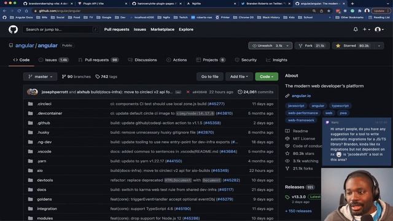The image size is (393, 221).
Task: Open Marketplace in top navigation
Action: point(162,29)
